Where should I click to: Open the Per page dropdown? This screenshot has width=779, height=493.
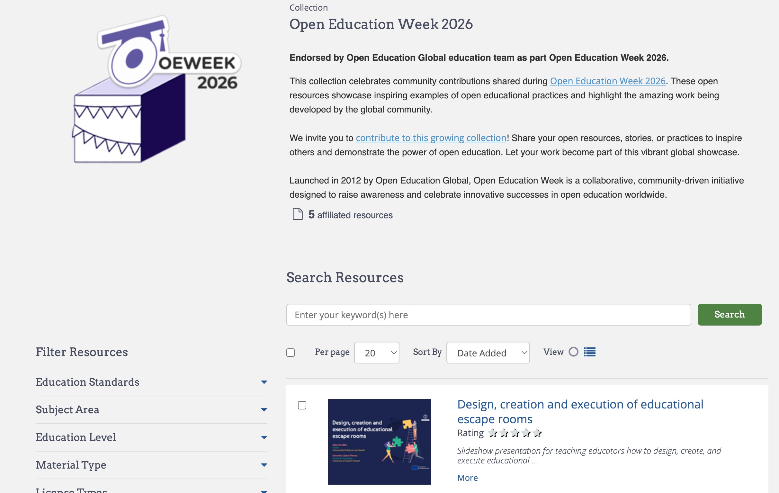(x=377, y=353)
